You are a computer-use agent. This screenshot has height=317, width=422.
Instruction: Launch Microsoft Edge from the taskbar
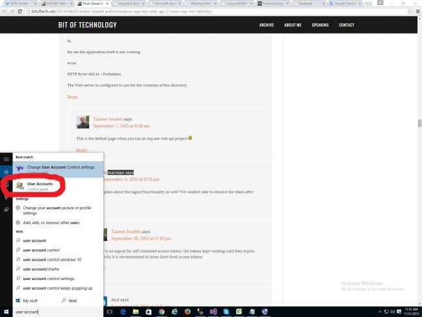[x=123, y=312]
